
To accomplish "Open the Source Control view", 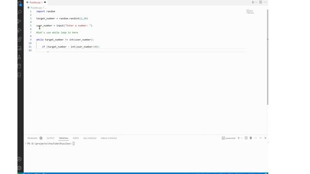I will click(x=20, y=21).
